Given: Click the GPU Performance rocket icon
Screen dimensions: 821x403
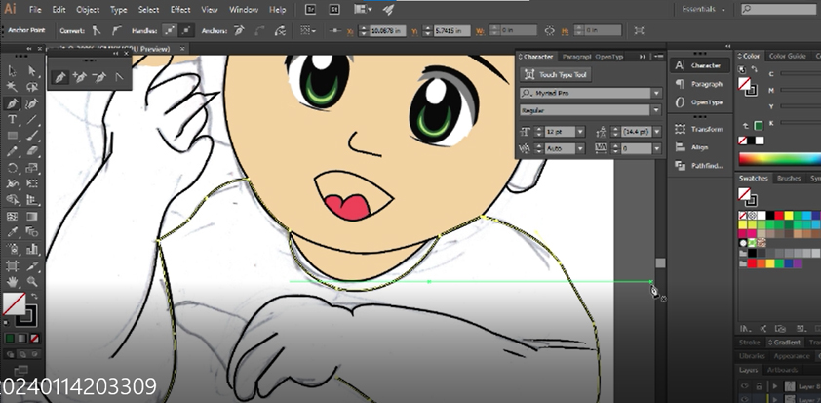Looking at the screenshot, I should tap(388, 10).
